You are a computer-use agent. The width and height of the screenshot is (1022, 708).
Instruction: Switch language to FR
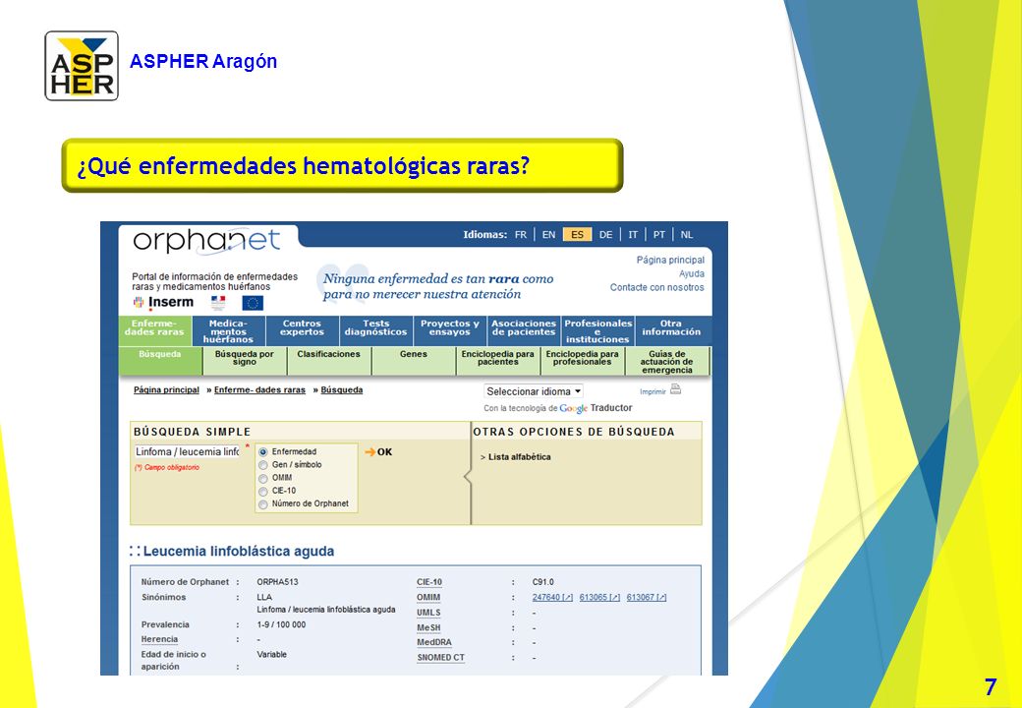[x=520, y=235]
